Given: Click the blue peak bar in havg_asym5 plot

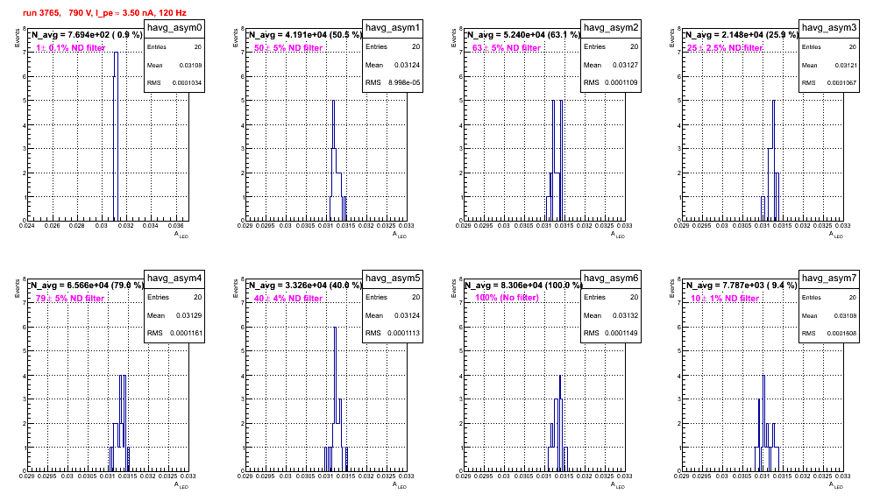Looking at the screenshot, I should coord(335,399).
